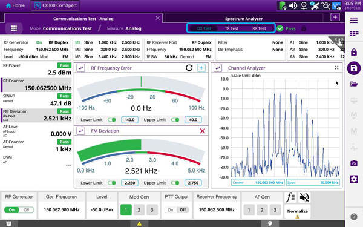
Task: Edit Channel Analyzer Center frequency field
Action: [x=258, y=183]
